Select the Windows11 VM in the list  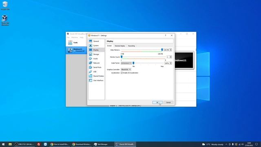[77, 50]
